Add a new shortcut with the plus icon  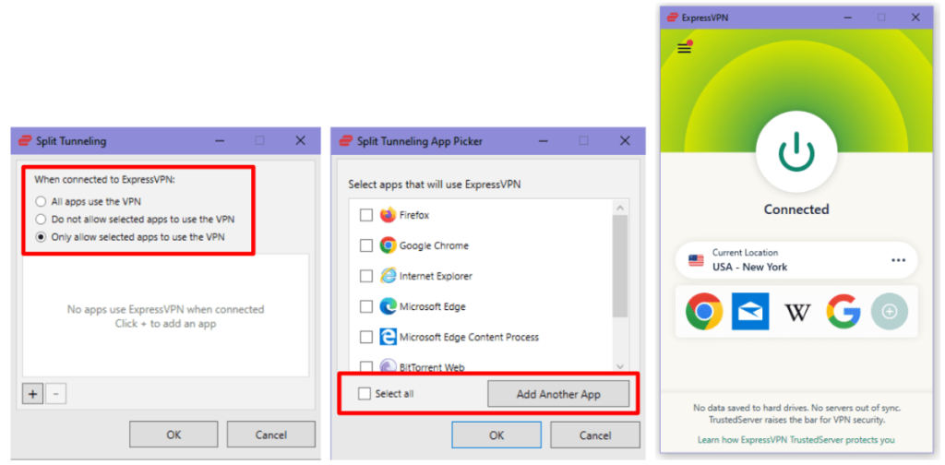click(890, 312)
